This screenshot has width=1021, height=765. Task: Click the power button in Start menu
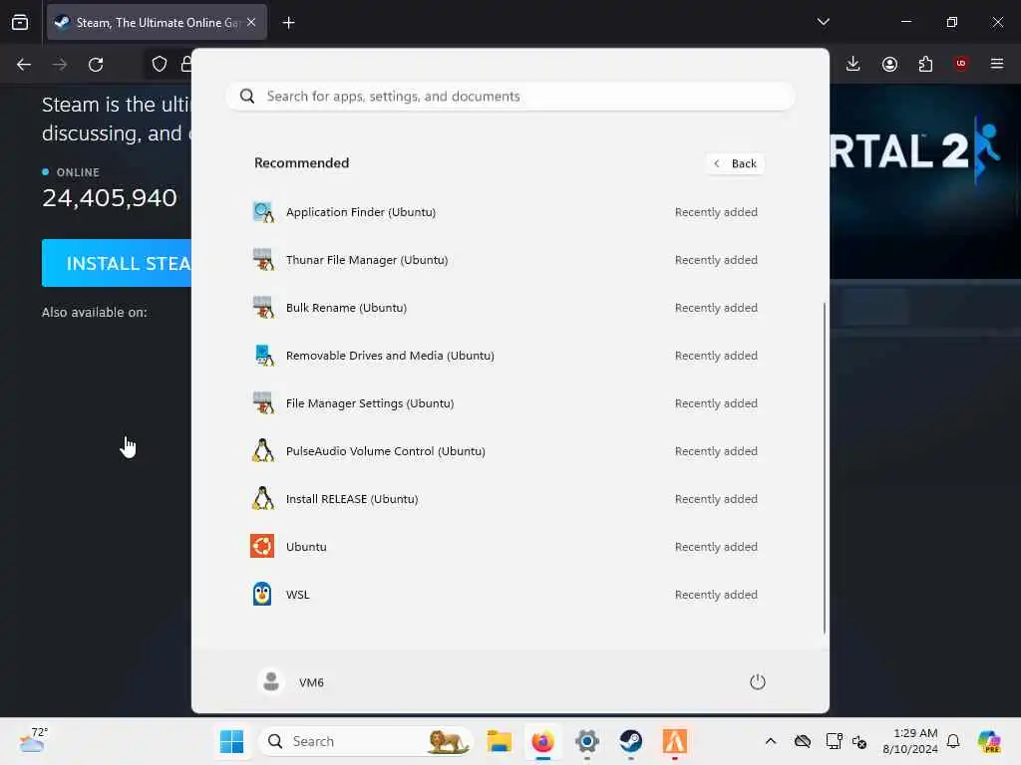[x=758, y=681]
